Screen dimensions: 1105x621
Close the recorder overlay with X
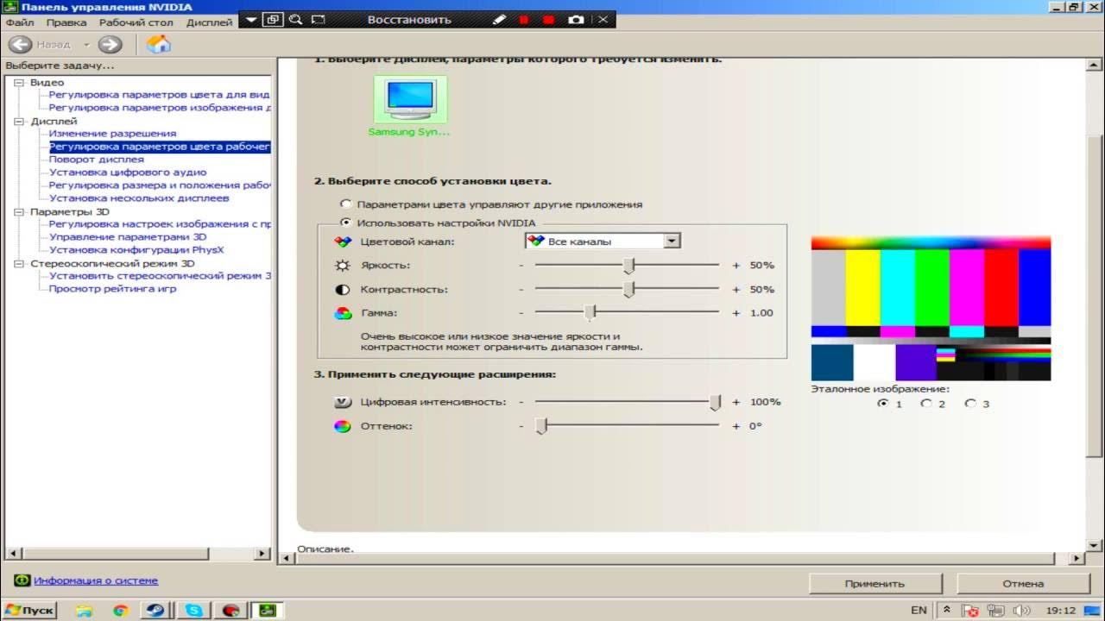click(x=603, y=19)
